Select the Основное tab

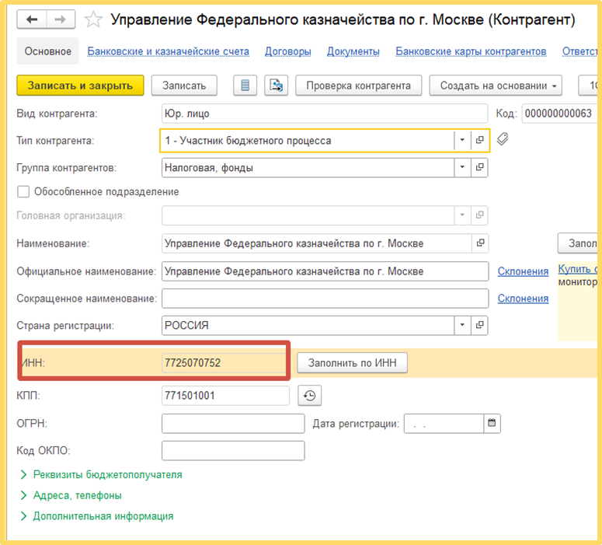47,51
